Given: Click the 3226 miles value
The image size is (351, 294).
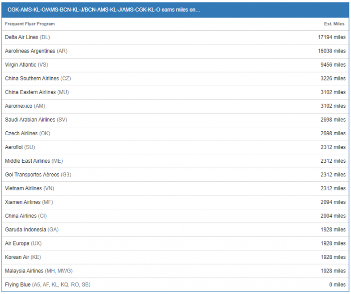Looking at the screenshot, I should tap(333, 79).
